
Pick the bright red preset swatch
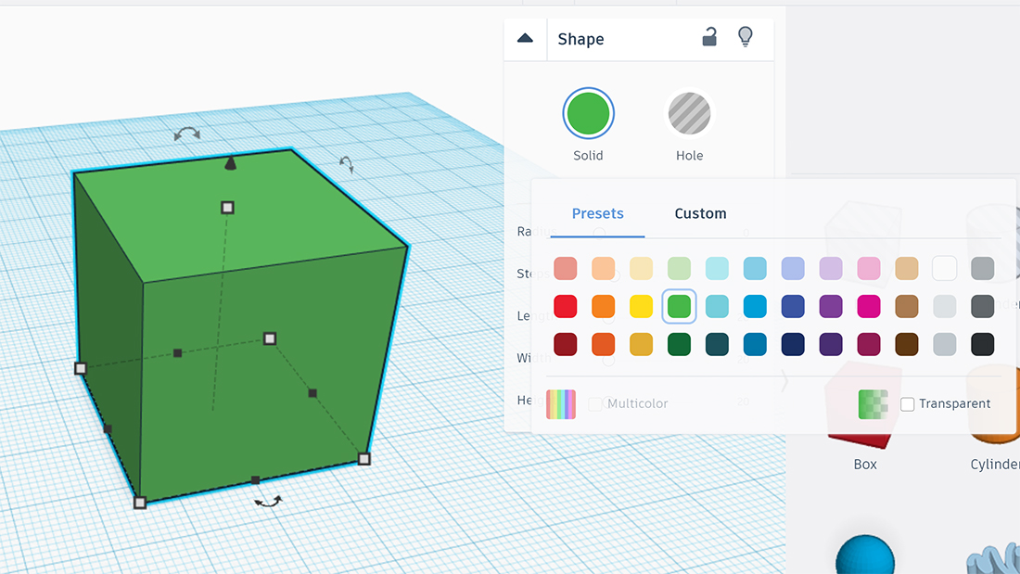click(566, 306)
